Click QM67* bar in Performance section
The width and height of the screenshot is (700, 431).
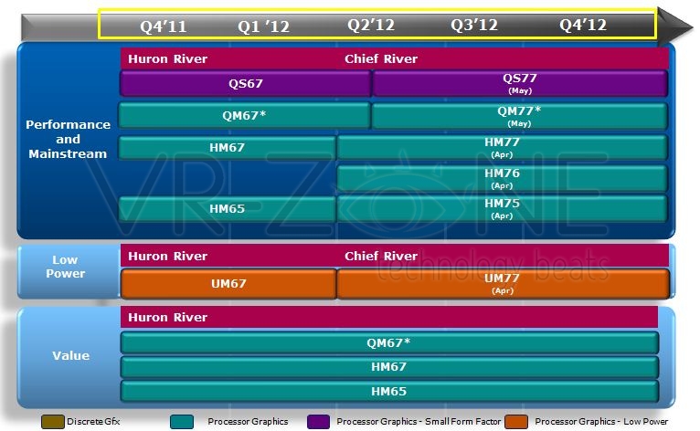coord(245,116)
